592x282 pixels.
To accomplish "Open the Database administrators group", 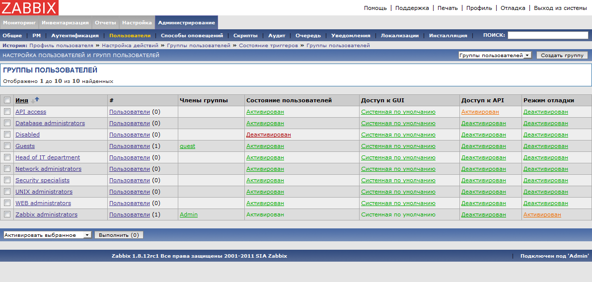I will 50,123.
